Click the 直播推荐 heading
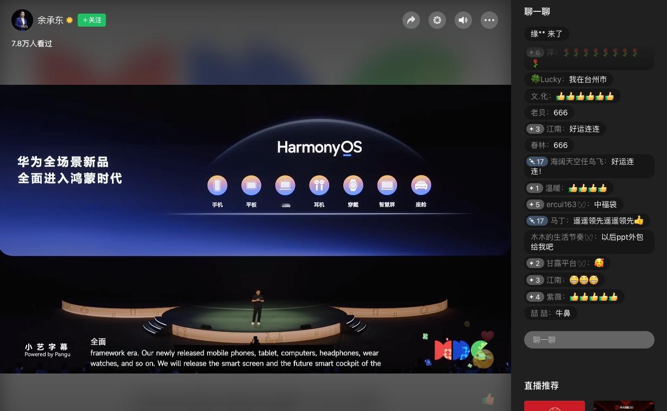This screenshot has width=667, height=411. (542, 385)
